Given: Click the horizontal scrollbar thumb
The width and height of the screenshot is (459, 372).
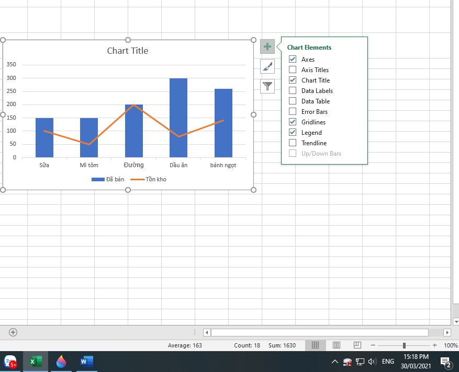Looking at the screenshot, I should (x=320, y=332).
